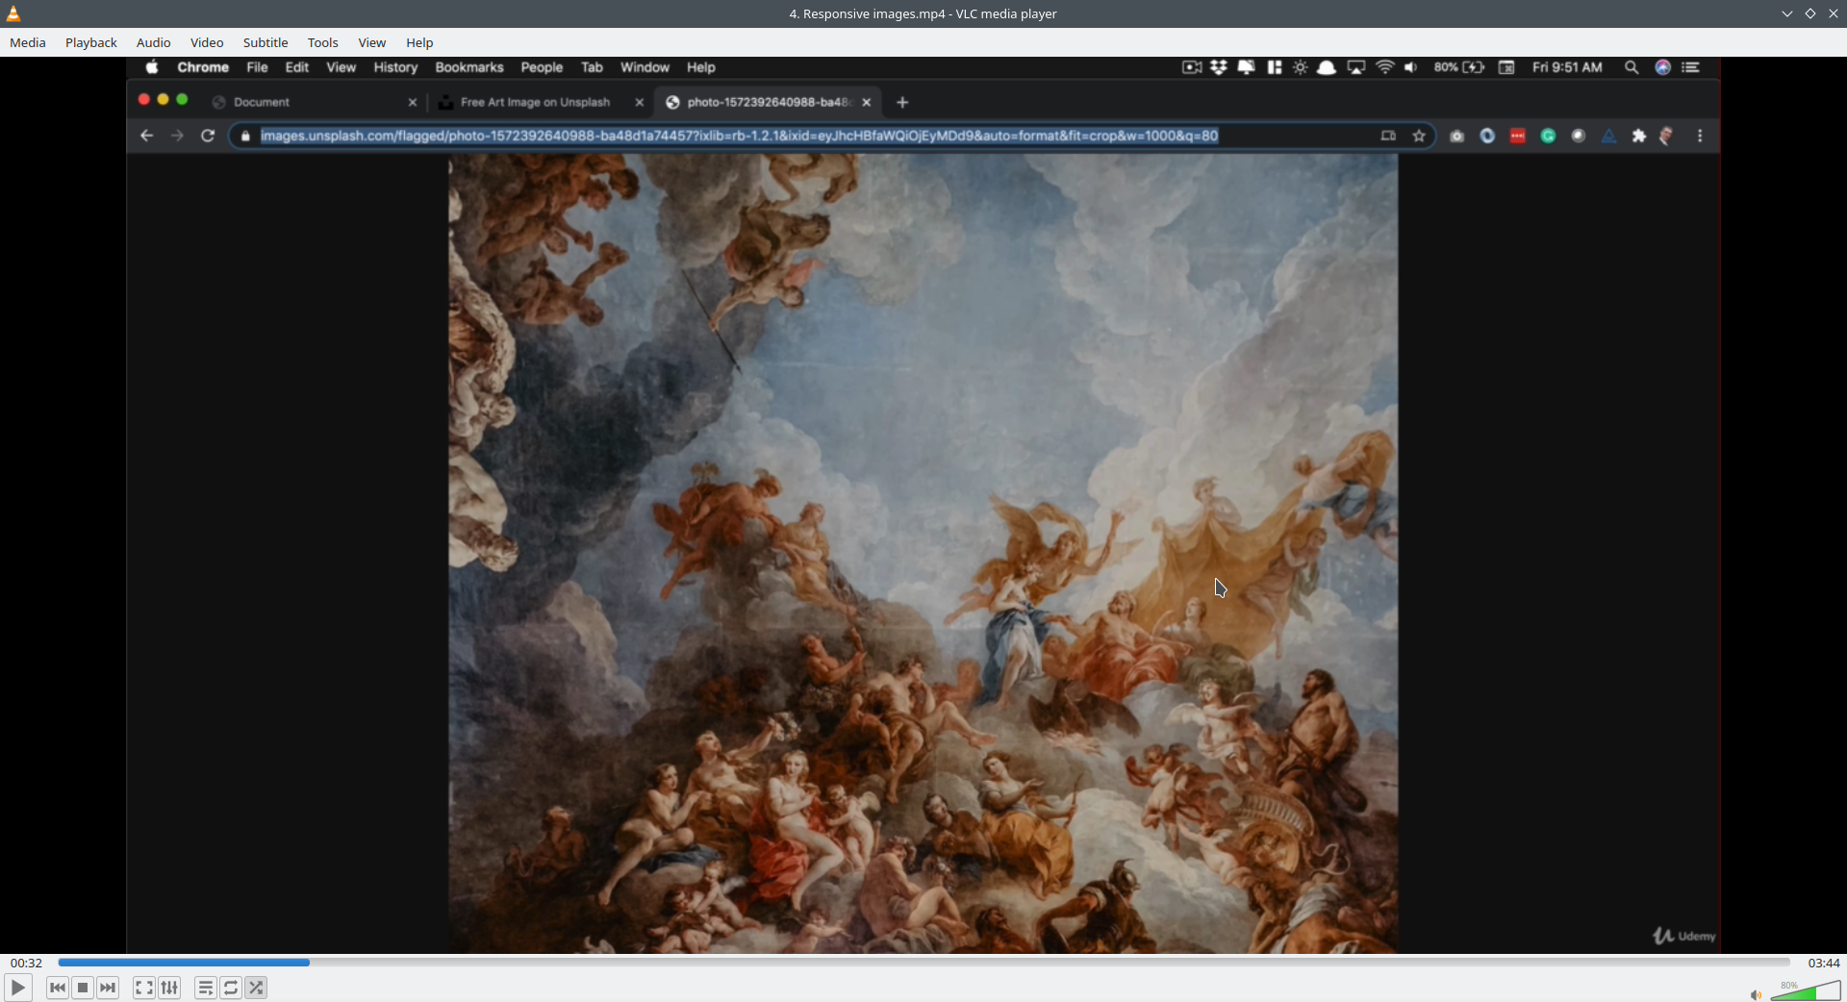Click the browser back arrow
1847x1002 pixels.
pos(146,136)
